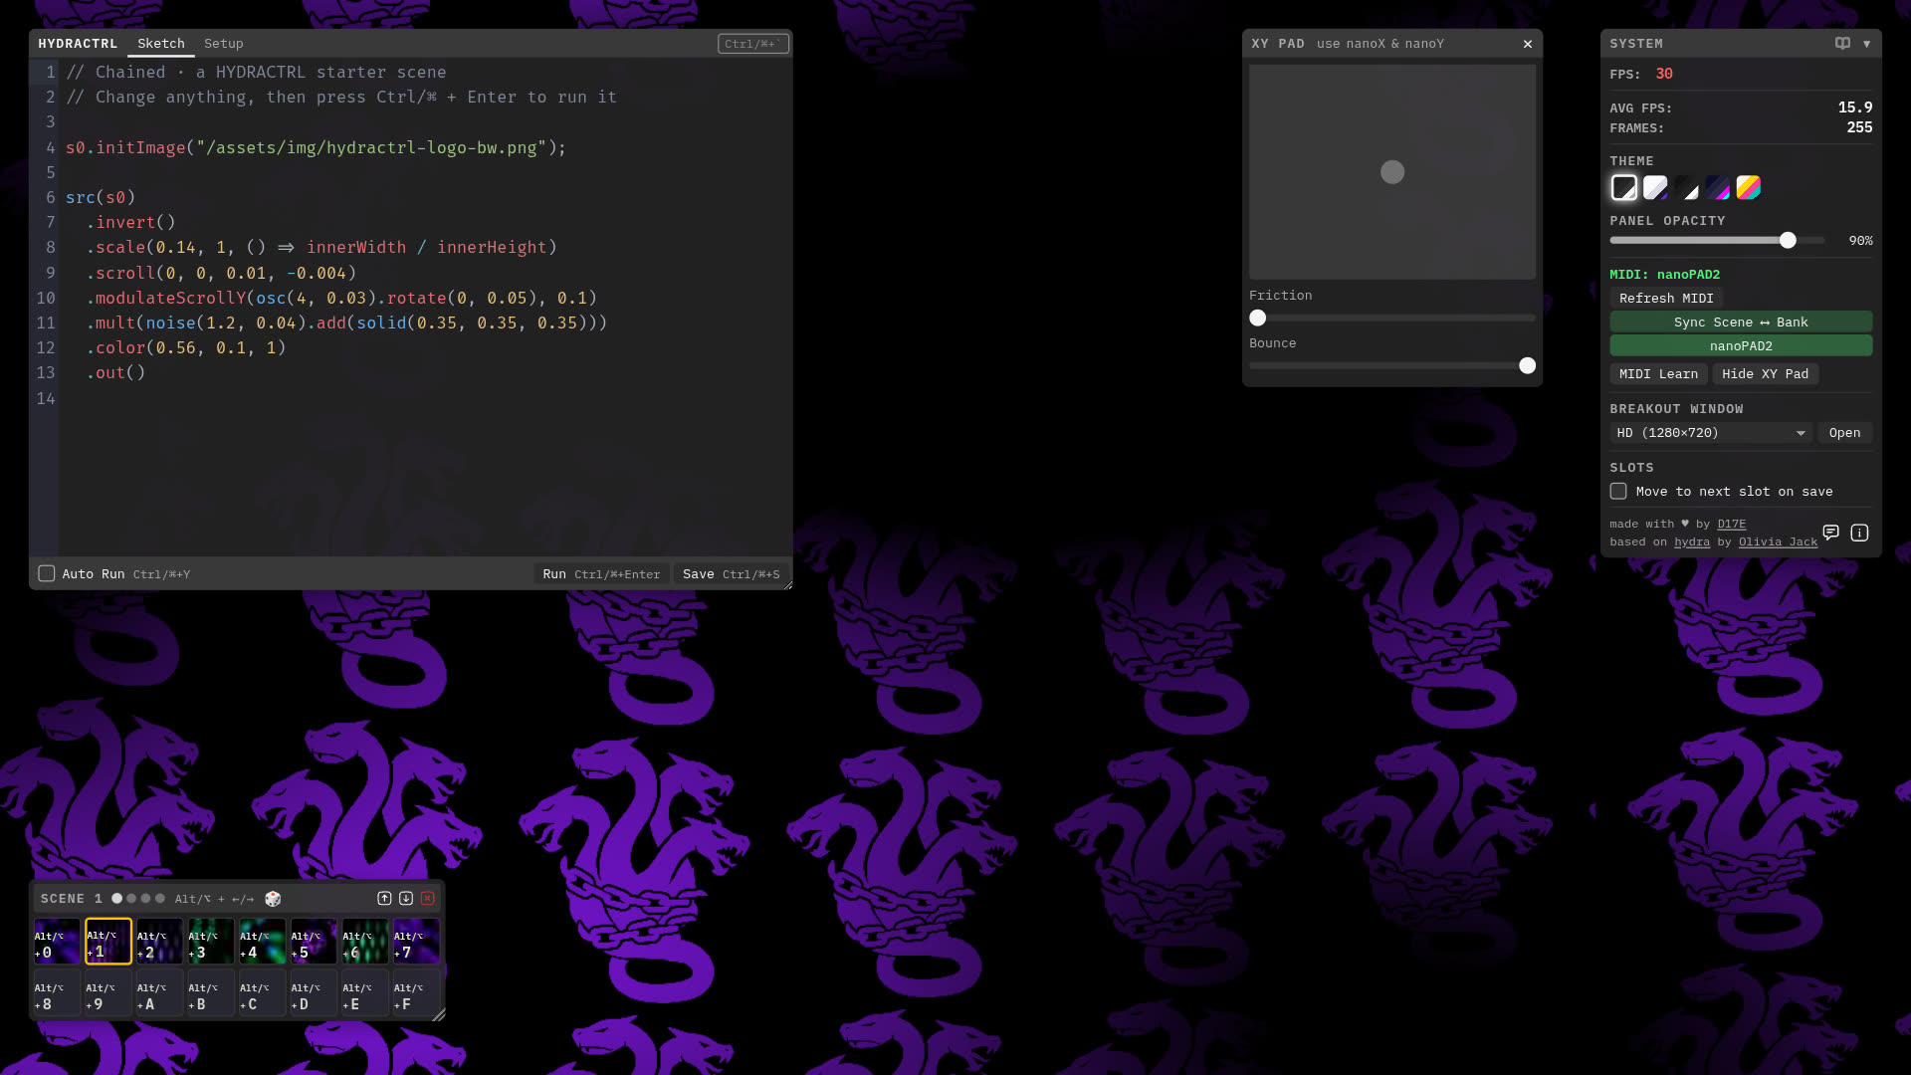Open the docs book icon in System panel
This screenshot has height=1075, width=1911.
pos(1843,44)
